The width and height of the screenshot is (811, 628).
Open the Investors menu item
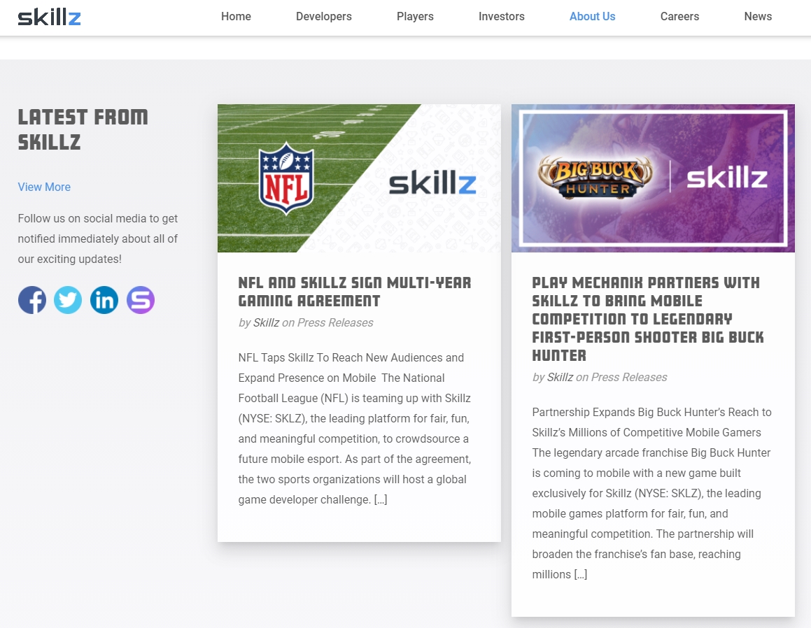click(x=501, y=17)
